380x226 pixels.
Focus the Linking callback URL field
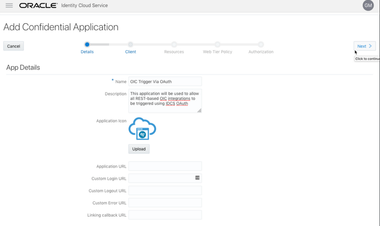pos(165,215)
